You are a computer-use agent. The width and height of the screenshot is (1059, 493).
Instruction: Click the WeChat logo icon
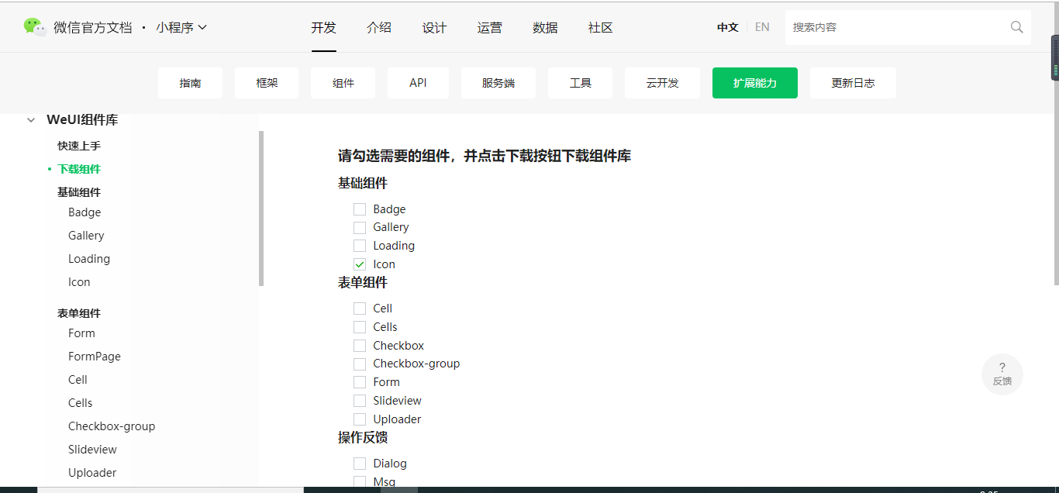34,26
